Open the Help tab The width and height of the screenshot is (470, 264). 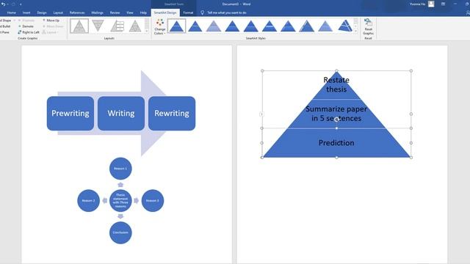(143, 12)
